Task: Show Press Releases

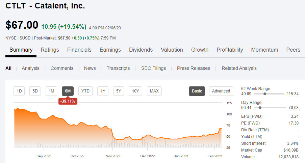Action: [x=193, y=68]
